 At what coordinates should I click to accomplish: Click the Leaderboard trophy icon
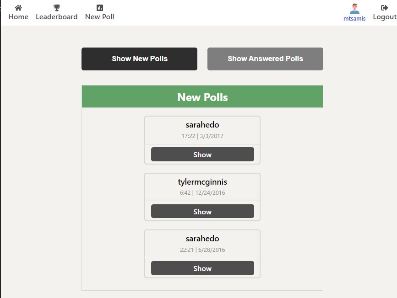click(x=56, y=7)
